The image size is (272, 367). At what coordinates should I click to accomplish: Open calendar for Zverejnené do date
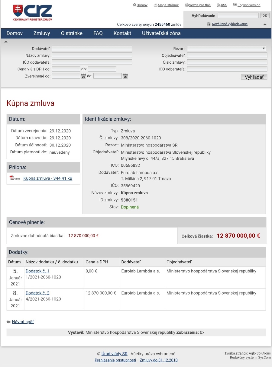(125, 76)
